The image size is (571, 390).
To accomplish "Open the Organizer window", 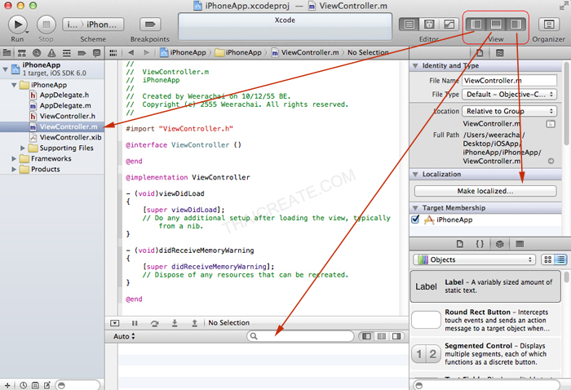I will [548, 24].
